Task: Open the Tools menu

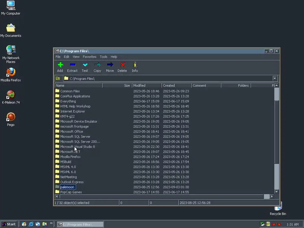Action: pyautogui.click(x=104, y=57)
